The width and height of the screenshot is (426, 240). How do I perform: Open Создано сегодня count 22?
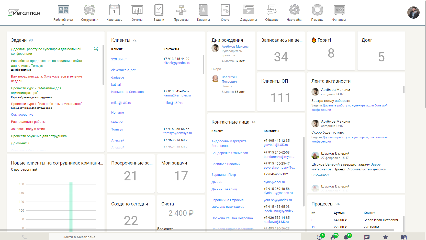(131, 221)
